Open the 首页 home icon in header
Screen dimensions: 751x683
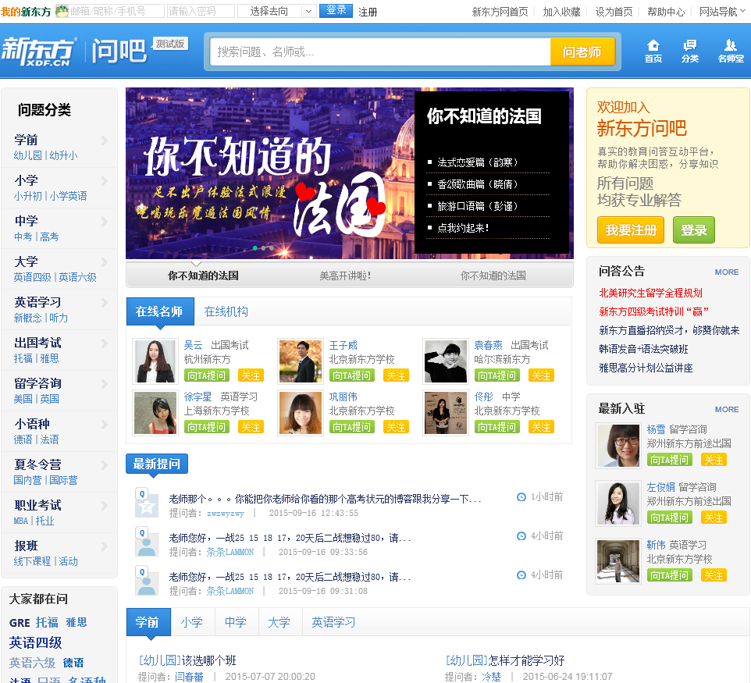pyautogui.click(x=653, y=52)
